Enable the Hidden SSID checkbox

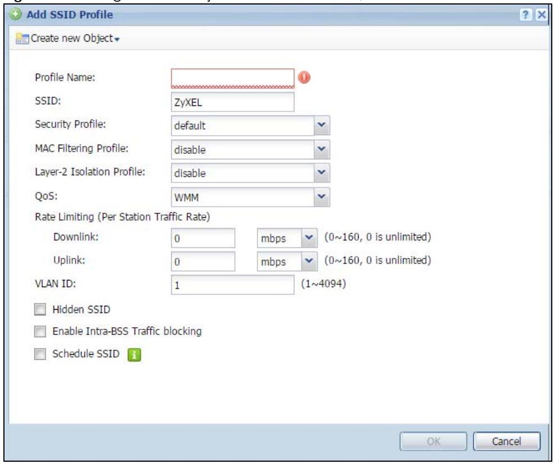[x=40, y=309]
